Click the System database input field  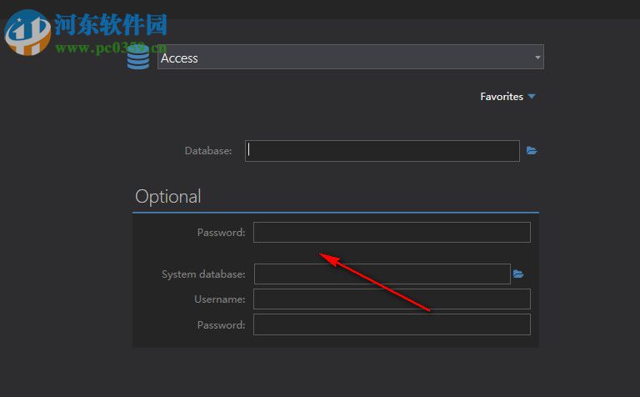[382, 274]
